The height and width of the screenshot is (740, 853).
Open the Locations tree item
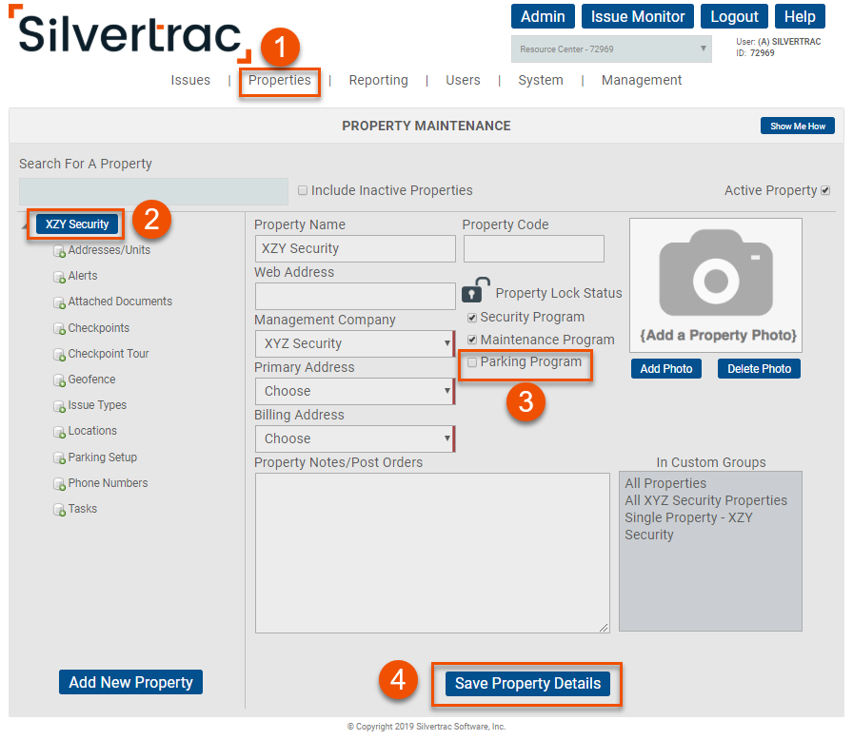pyautogui.click(x=92, y=431)
